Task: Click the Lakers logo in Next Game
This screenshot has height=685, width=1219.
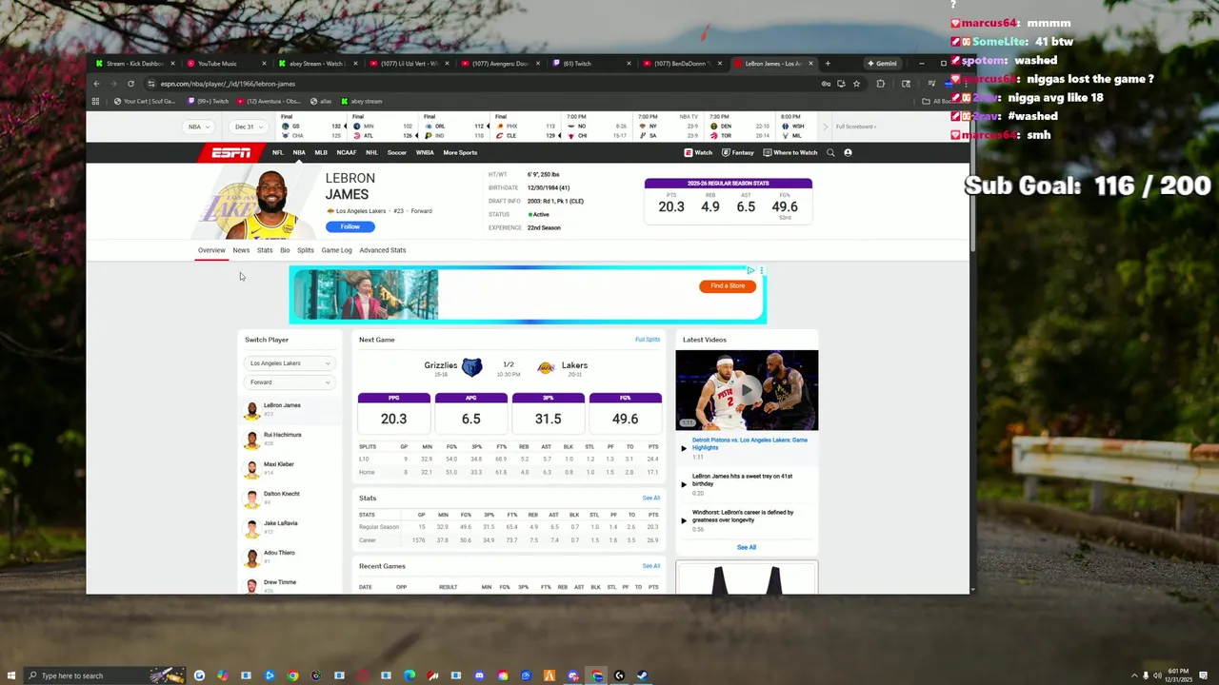Action: [x=547, y=366]
